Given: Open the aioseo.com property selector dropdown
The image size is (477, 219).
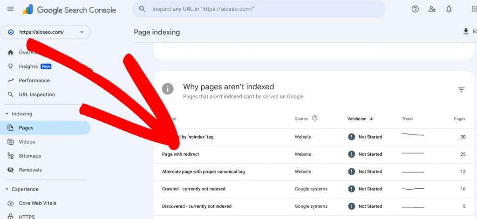Looking at the screenshot, I should 46,32.
